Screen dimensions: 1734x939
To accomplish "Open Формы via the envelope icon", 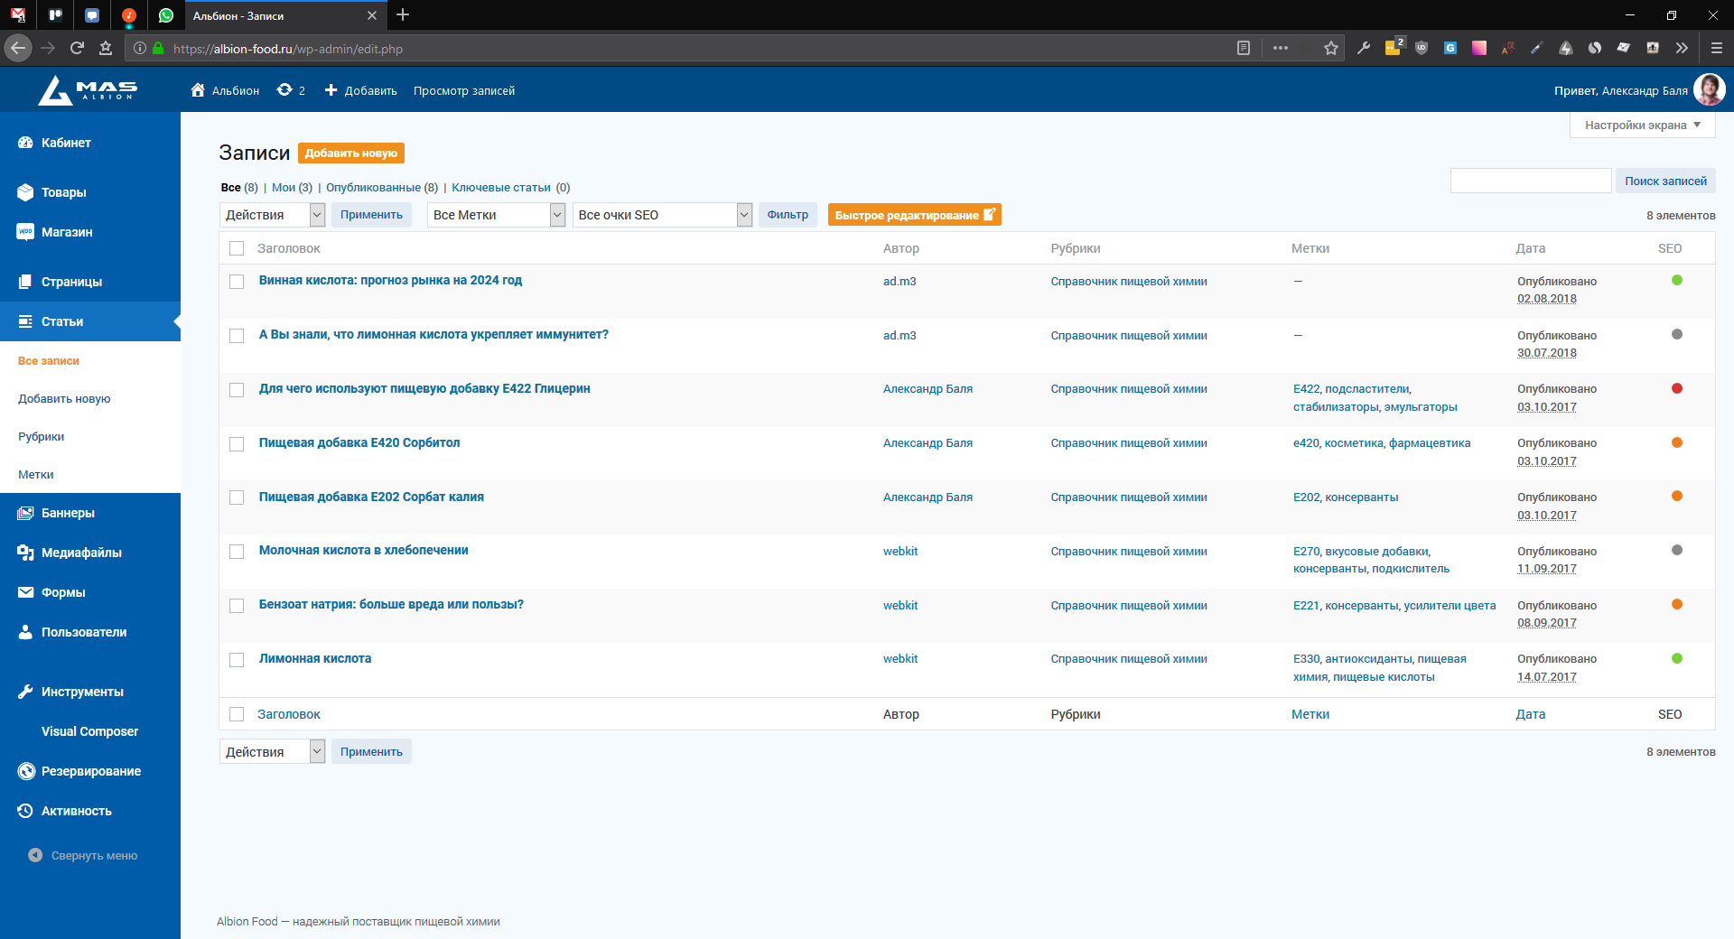I will (x=25, y=592).
